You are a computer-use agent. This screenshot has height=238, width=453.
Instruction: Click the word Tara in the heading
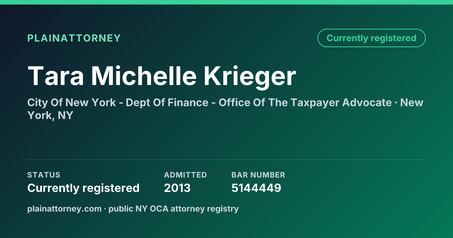(55, 76)
